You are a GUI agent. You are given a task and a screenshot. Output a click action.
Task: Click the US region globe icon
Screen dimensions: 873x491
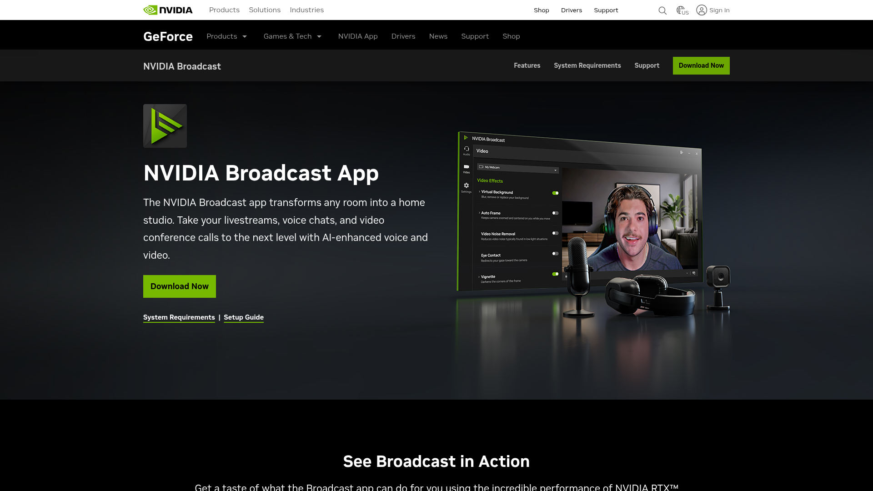pos(681,10)
